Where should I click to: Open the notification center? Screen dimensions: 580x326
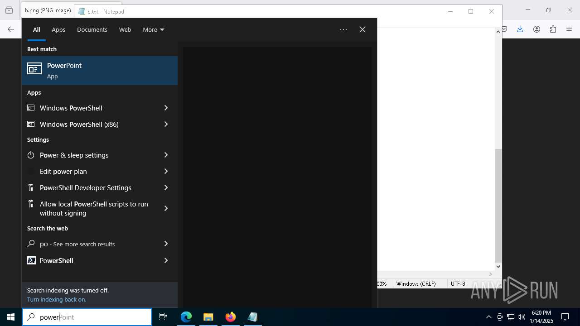[x=565, y=317]
